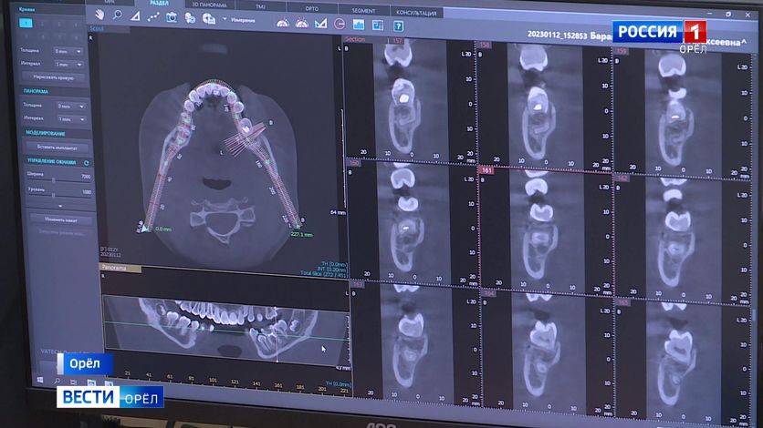The height and width of the screenshot is (428, 763).
Task: Open Интервал dropdown in Панорама section
Action: (71, 119)
